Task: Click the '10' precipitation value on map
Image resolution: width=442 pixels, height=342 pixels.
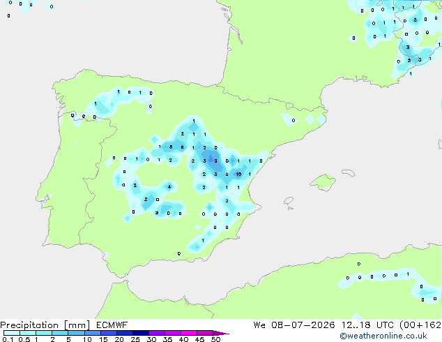Action: [x=238, y=174]
